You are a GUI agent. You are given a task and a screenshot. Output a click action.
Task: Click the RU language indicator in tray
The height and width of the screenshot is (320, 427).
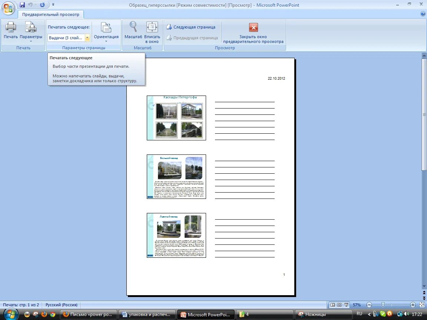point(360,314)
